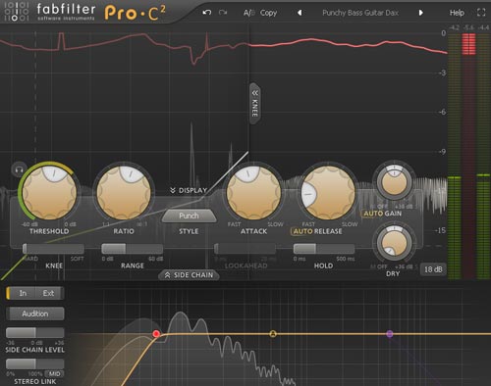Image resolution: width=491 pixels, height=386 pixels.
Task: Adjust the Stereo Link slider
Action: coord(35,363)
